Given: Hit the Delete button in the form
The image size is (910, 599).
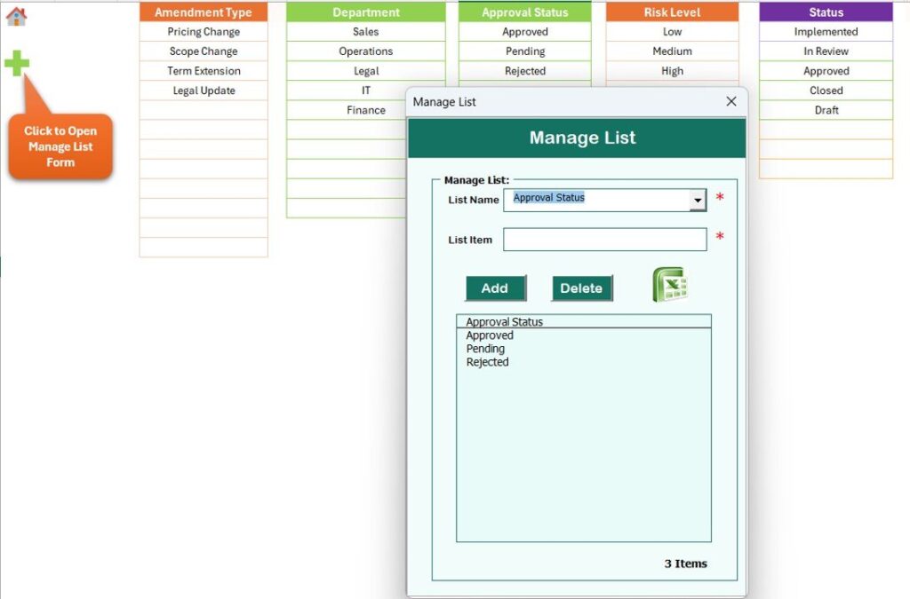Looking at the screenshot, I should [x=581, y=288].
